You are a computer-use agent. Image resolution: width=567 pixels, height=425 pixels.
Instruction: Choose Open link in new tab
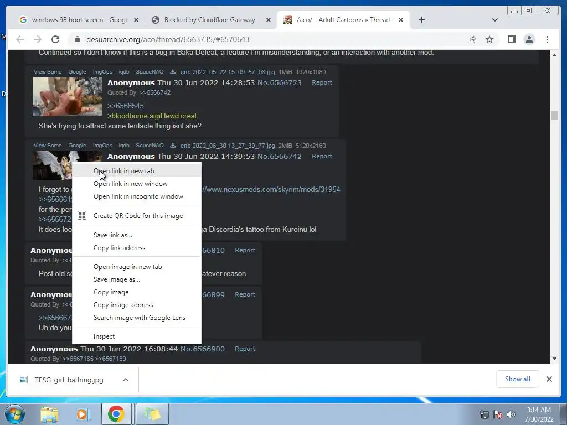point(137,171)
